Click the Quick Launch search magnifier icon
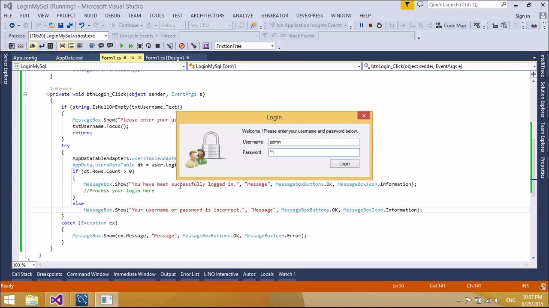This screenshot has height=308, width=549. click(x=504, y=5)
